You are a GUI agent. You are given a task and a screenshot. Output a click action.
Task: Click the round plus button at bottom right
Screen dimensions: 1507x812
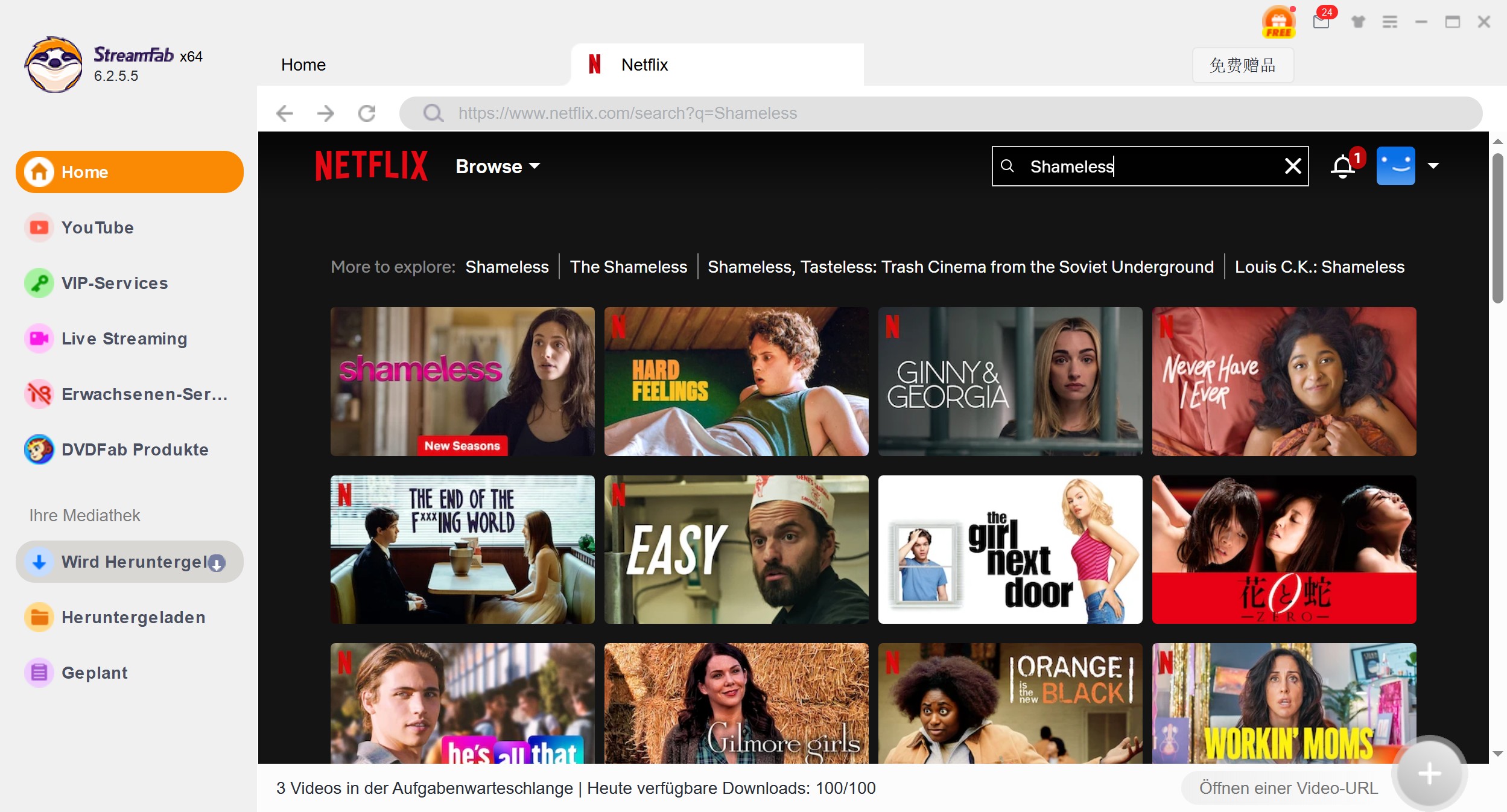[1429, 773]
